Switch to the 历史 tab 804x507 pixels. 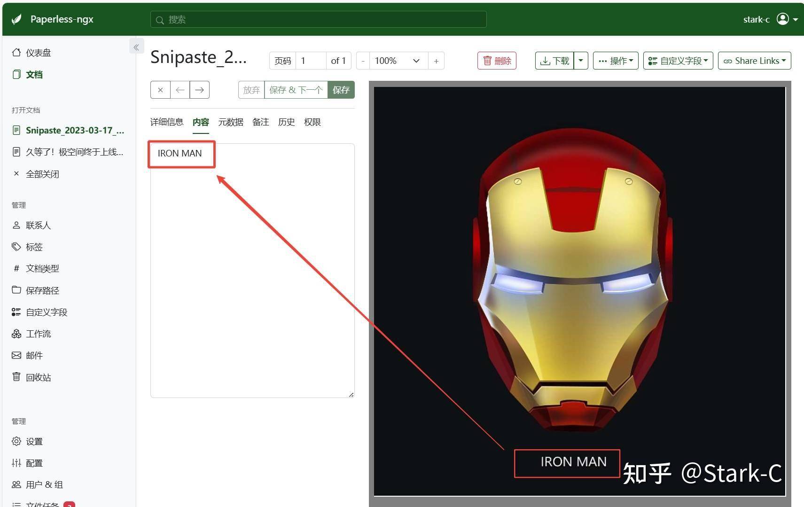click(287, 122)
